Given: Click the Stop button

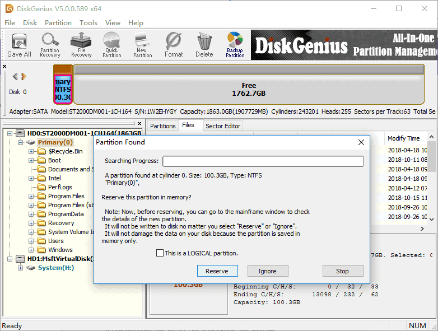Looking at the screenshot, I should [x=343, y=271].
